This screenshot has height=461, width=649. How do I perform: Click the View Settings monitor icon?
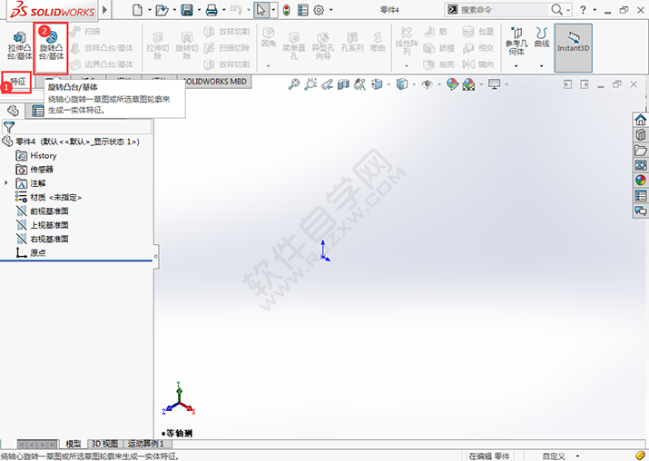(494, 84)
